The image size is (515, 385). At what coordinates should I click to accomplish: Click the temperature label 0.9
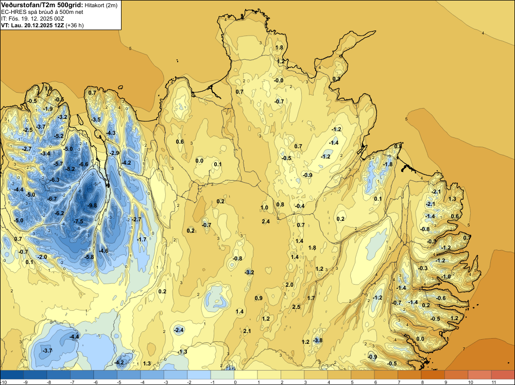[259, 298]
